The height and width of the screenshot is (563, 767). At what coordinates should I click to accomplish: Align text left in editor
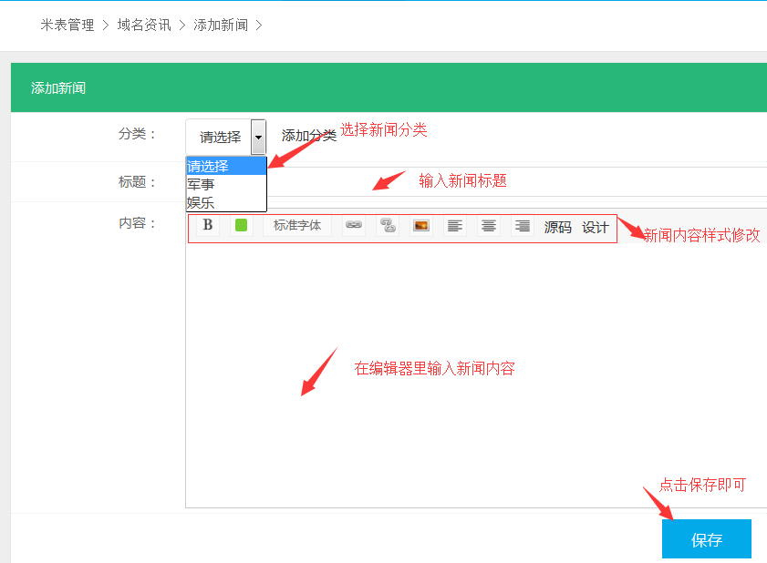455,225
